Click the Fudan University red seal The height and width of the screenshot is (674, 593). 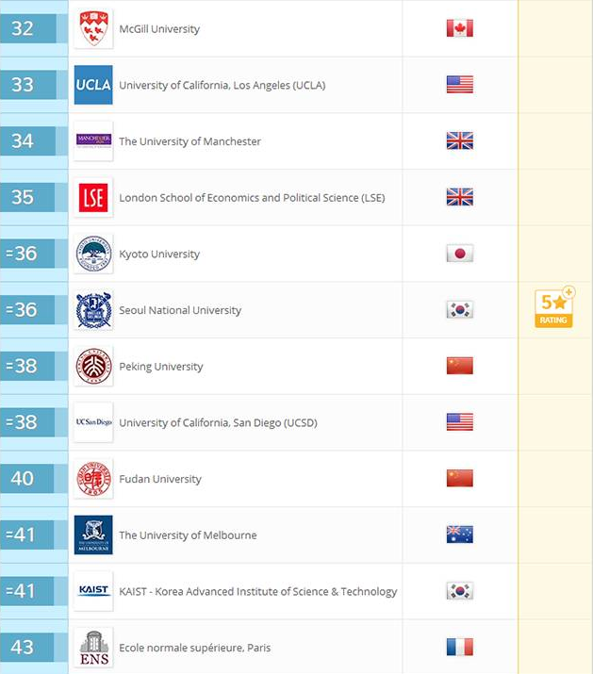point(93,479)
